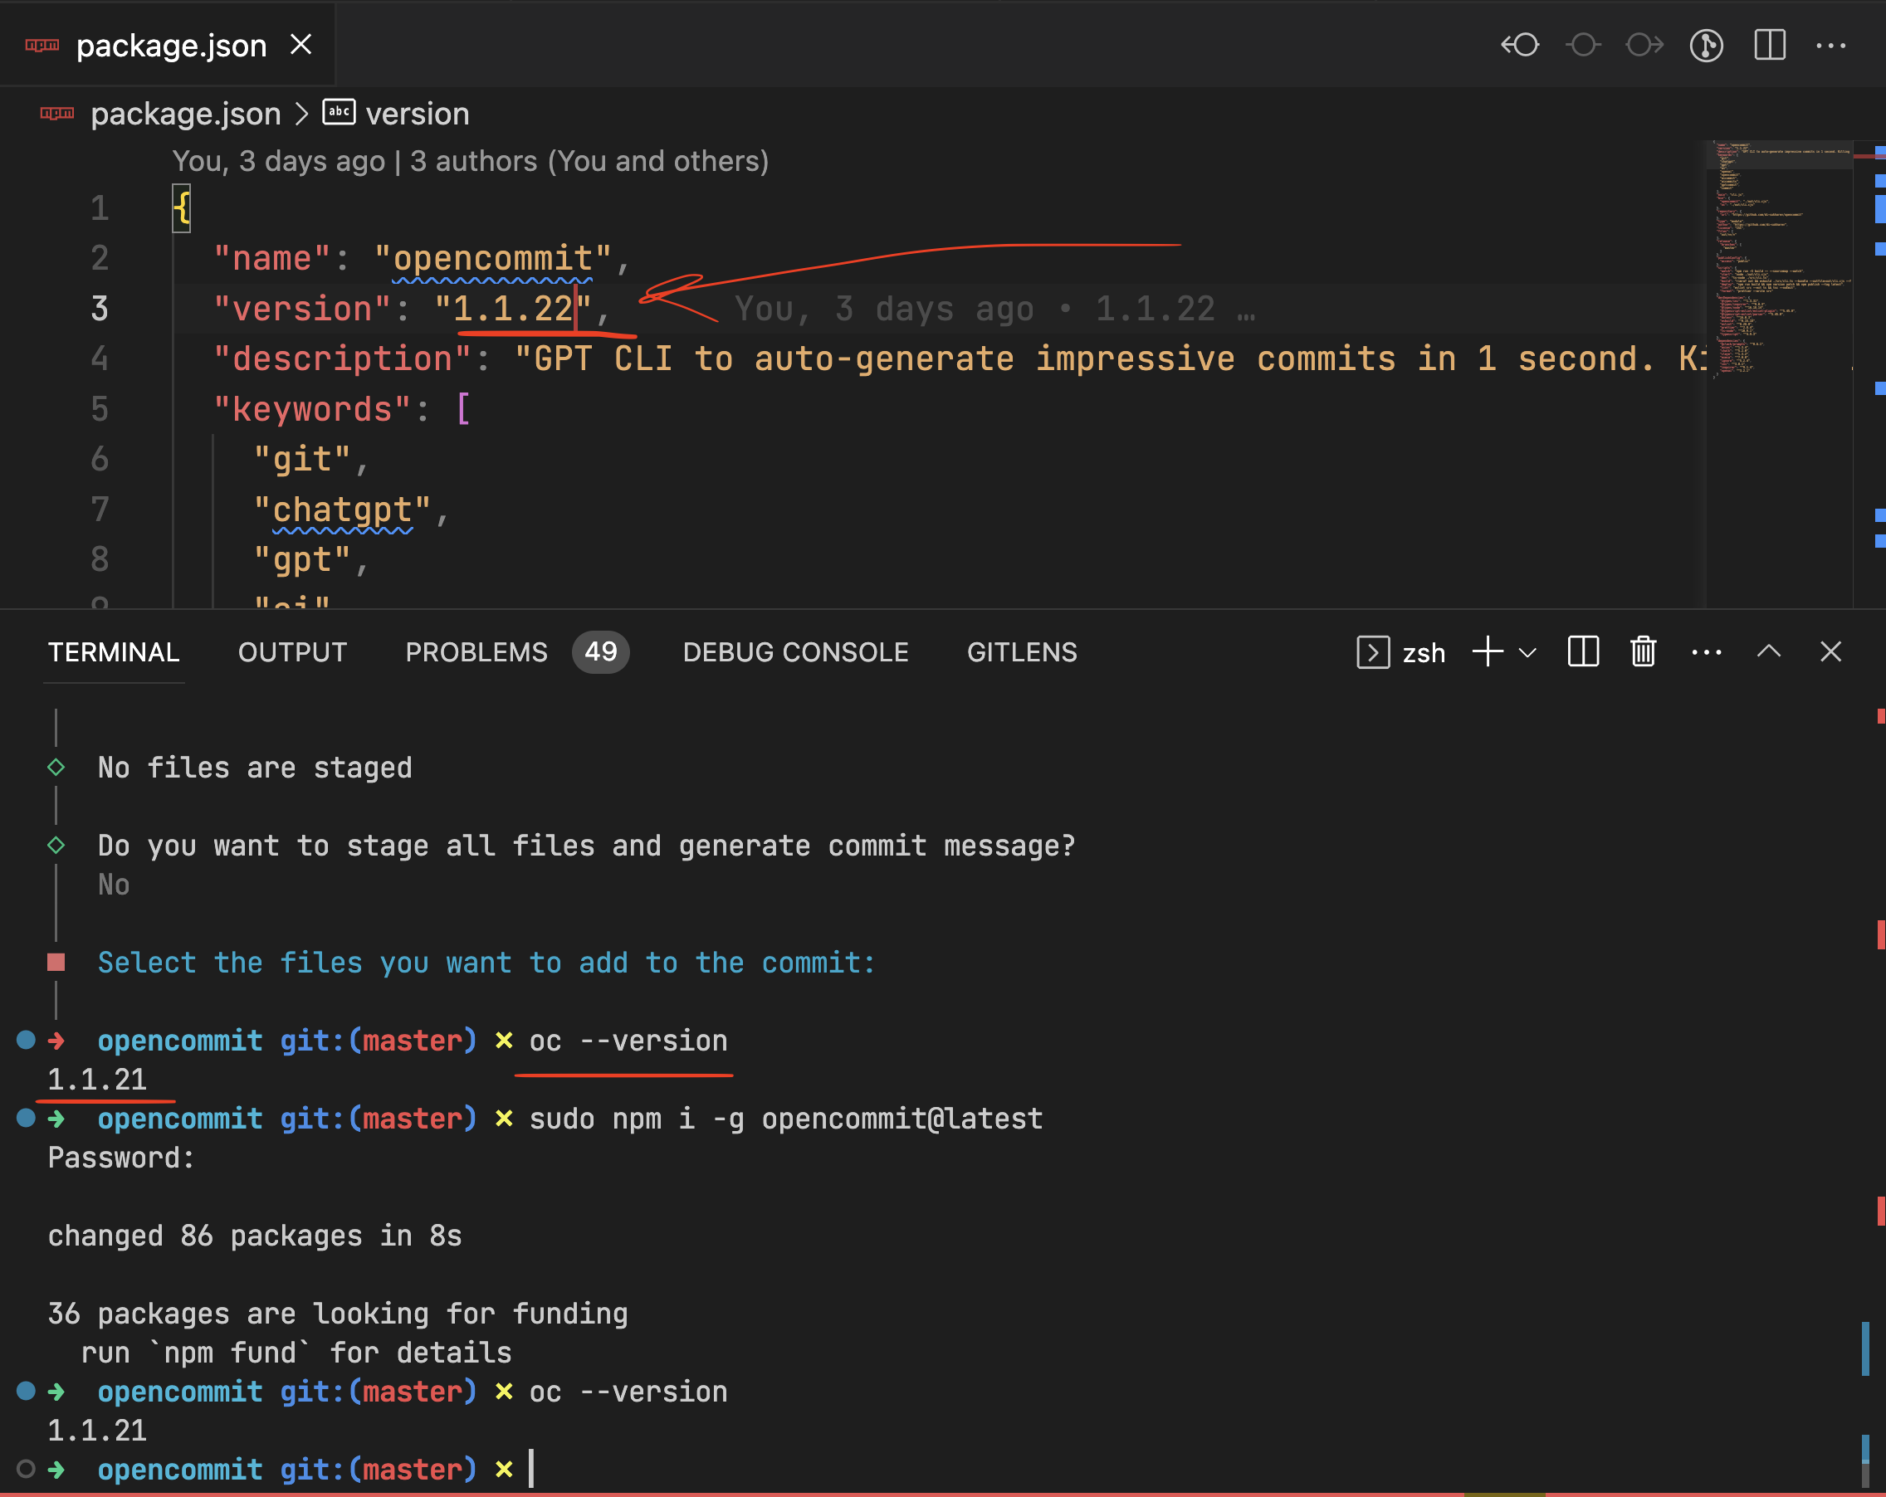Viewport: 1886px width, 1497px height.
Task: Click the editor minimap
Action: tap(1779, 373)
